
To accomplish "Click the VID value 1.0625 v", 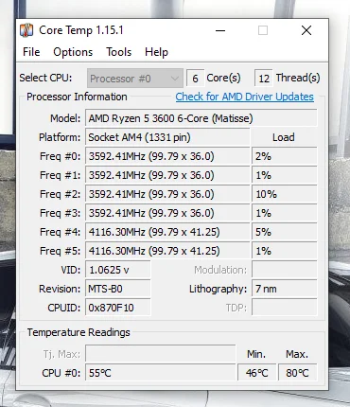I will pyautogui.click(x=118, y=270).
